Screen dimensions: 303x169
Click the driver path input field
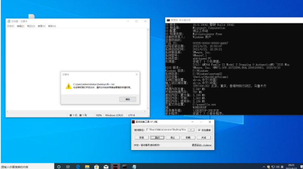click(x=166, y=130)
